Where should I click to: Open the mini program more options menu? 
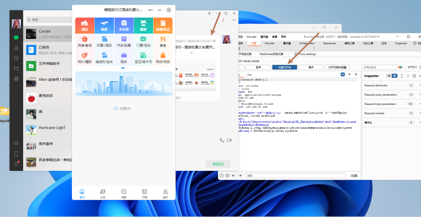pyautogui.click(x=151, y=10)
